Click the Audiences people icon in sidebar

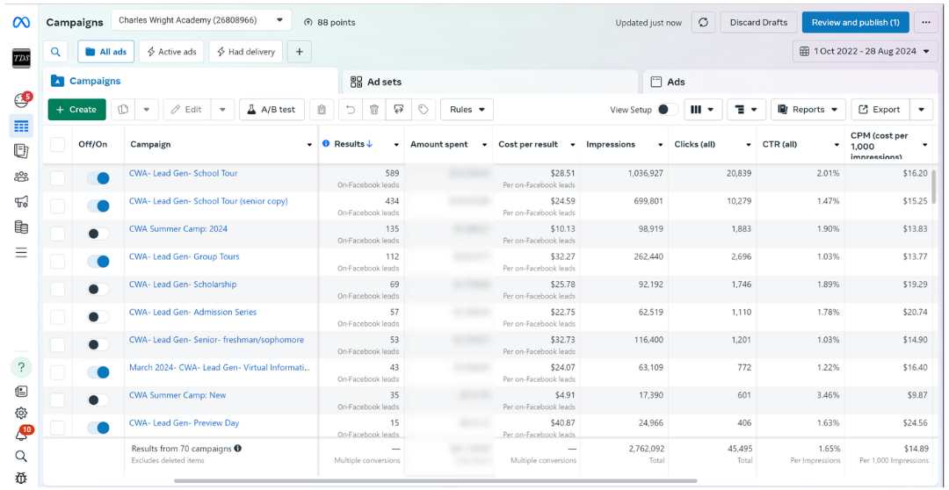coord(21,177)
